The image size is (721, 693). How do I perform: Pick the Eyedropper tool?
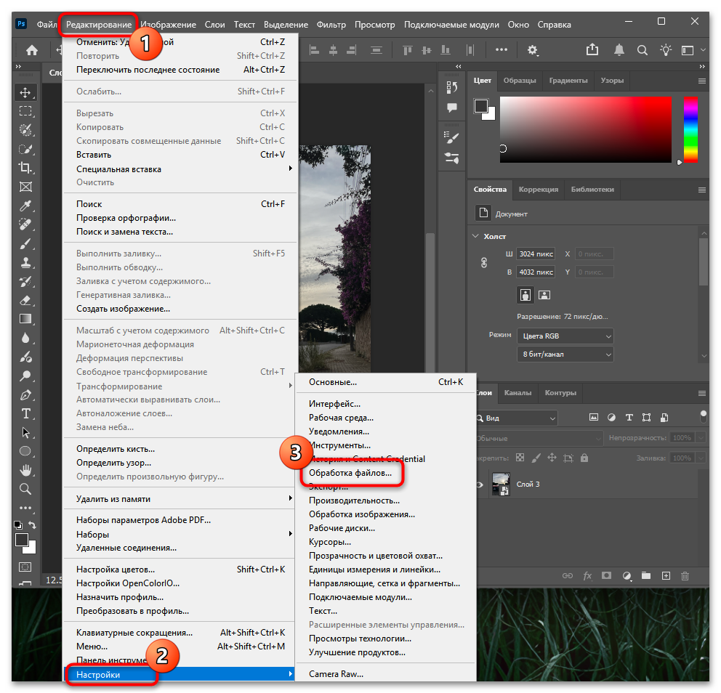25,206
